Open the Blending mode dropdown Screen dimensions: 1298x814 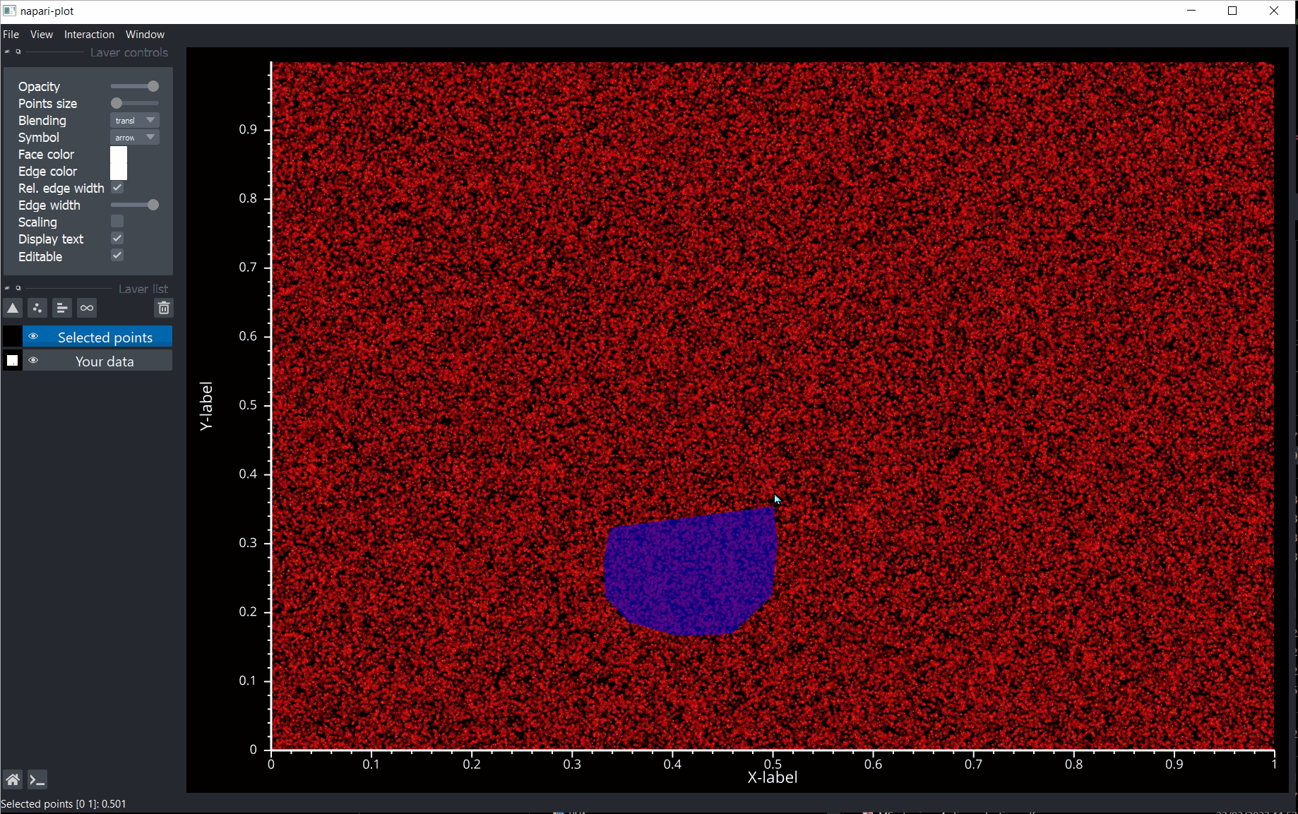pos(134,121)
